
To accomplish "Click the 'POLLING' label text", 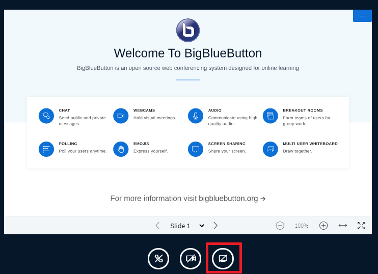I will 68,144.
